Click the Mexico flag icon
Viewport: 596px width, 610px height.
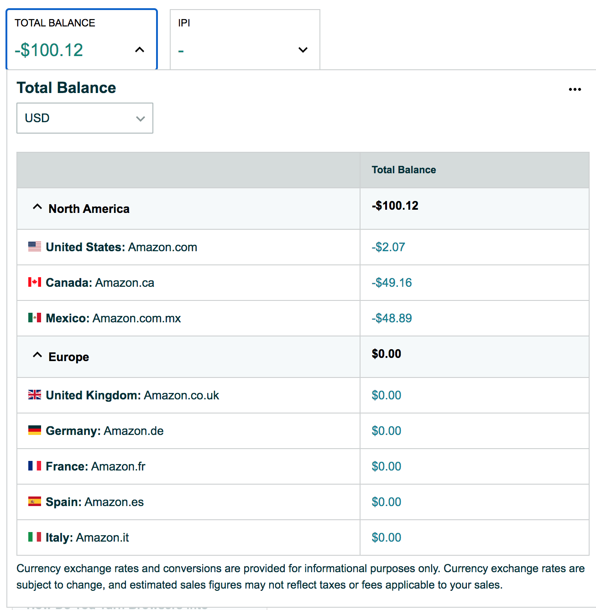pos(35,318)
